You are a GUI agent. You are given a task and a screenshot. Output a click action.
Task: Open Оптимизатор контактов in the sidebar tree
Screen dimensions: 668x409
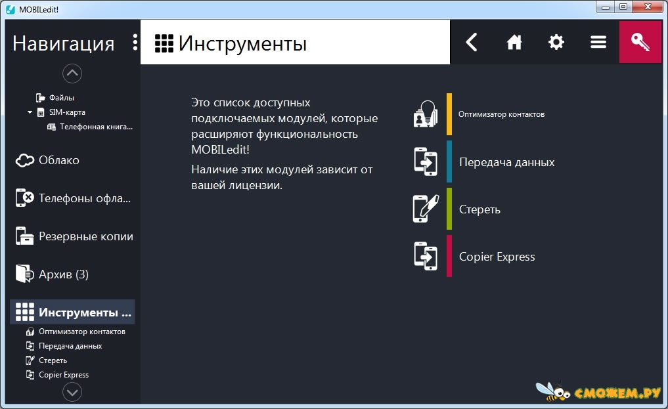coord(82,332)
